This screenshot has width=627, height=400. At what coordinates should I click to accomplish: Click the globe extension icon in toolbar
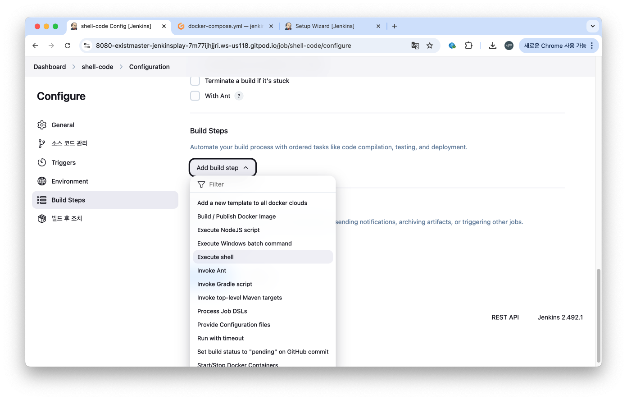452,46
